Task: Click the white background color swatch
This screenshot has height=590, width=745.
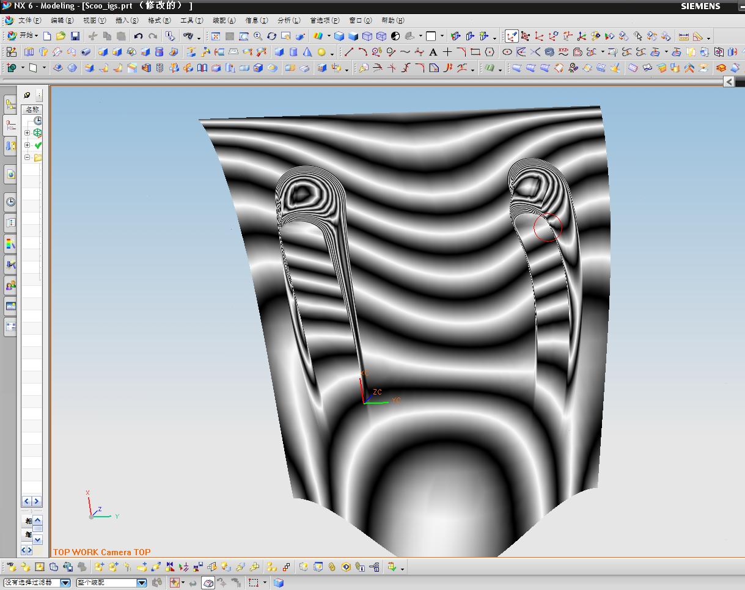Action: (x=431, y=36)
